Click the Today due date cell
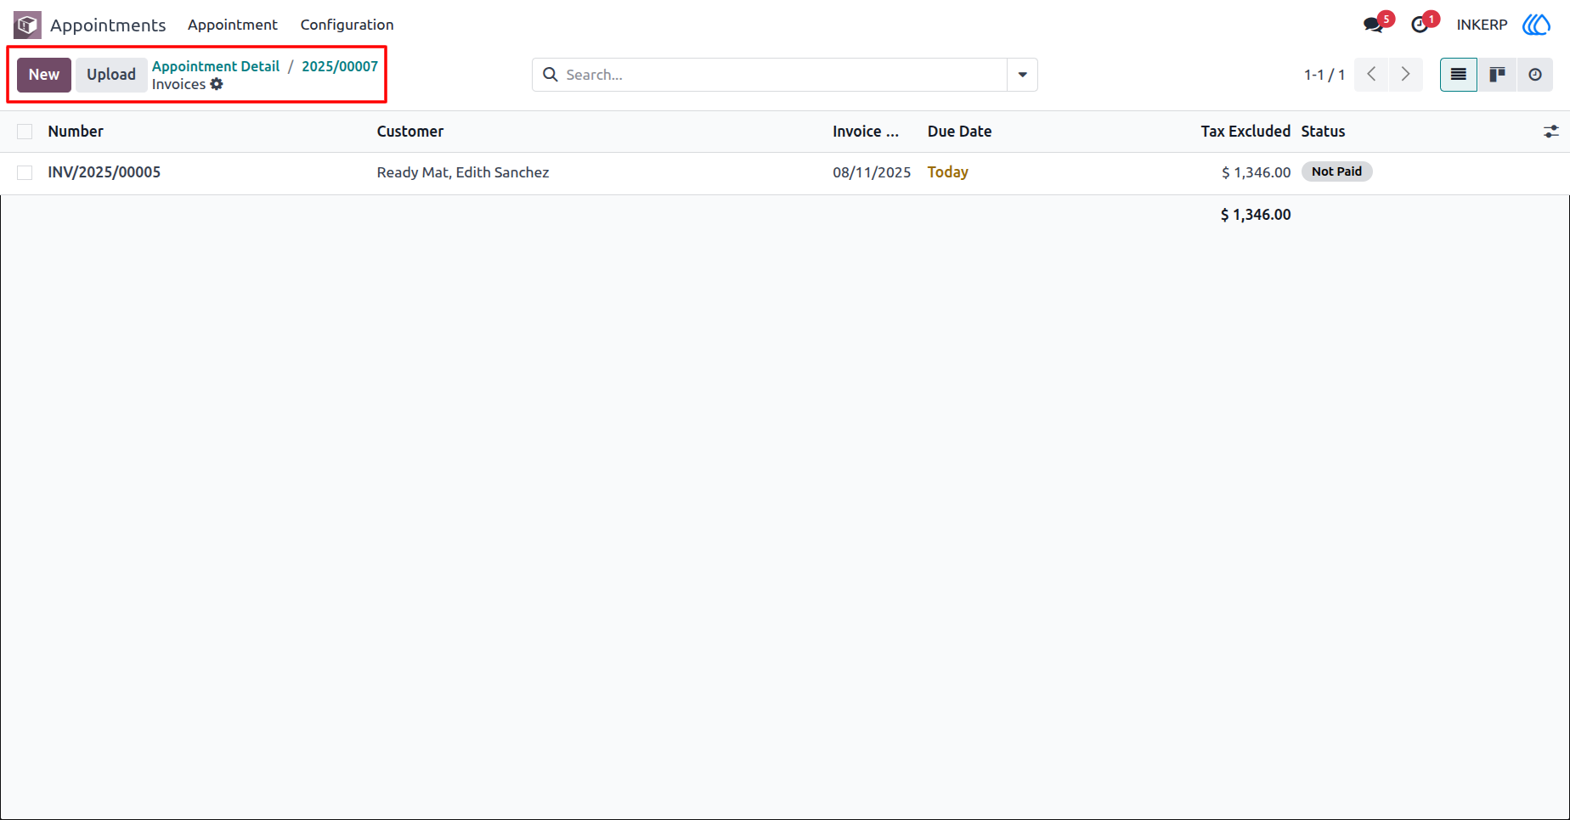The height and width of the screenshot is (820, 1570). tap(948, 172)
